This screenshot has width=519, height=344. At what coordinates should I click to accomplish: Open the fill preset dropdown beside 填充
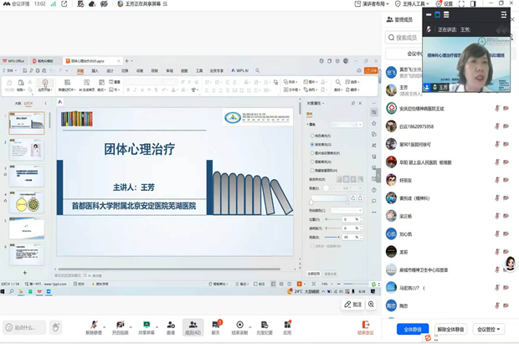347,125
